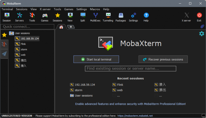The height and width of the screenshot is (118, 206).
Task: Open recent session 接入
Action: (160, 84)
